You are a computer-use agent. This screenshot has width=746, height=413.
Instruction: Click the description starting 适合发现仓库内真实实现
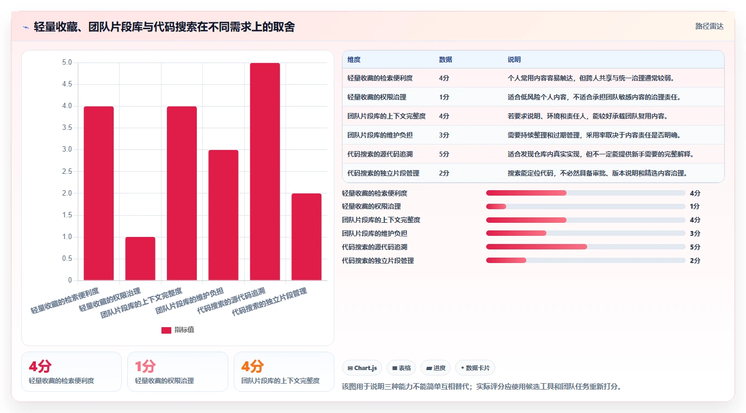[x=601, y=154]
